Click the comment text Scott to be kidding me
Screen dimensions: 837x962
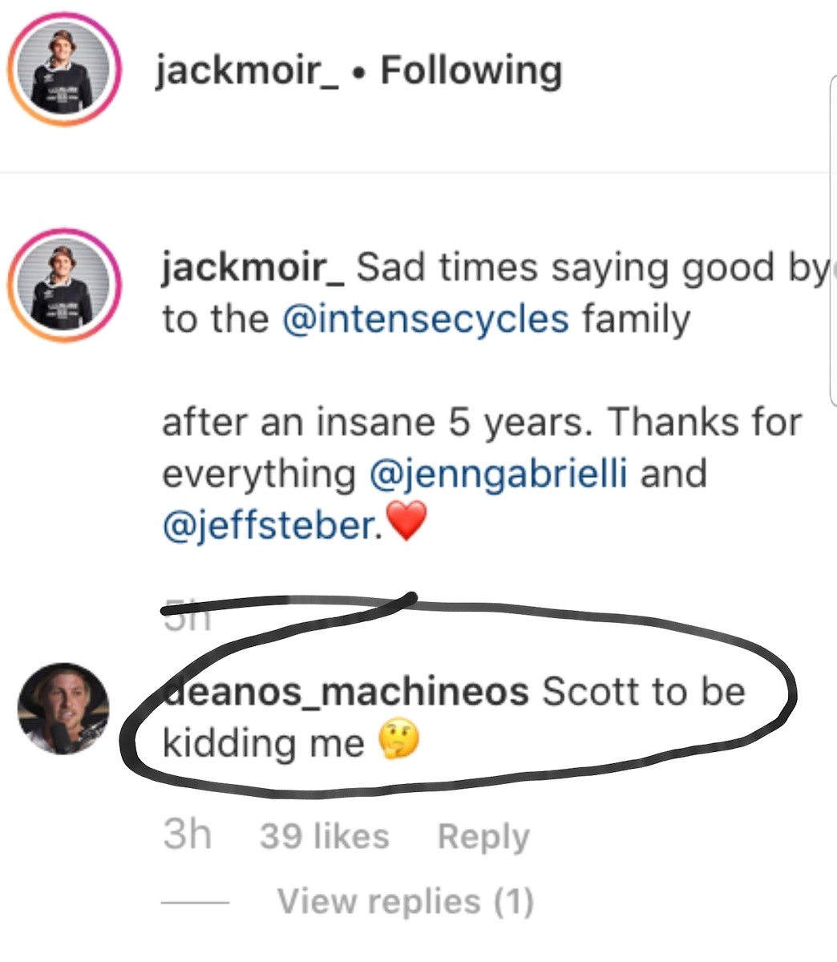pos(453,717)
